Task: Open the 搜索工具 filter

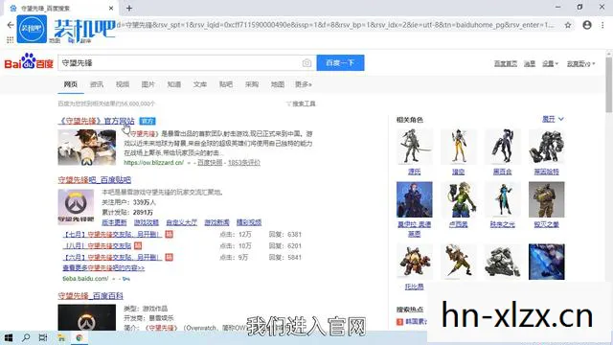Action: [x=301, y=103]
